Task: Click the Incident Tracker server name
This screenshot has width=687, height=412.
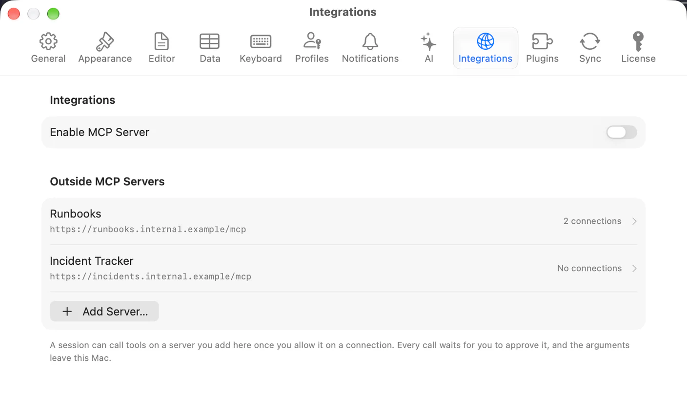Action: 92,261
